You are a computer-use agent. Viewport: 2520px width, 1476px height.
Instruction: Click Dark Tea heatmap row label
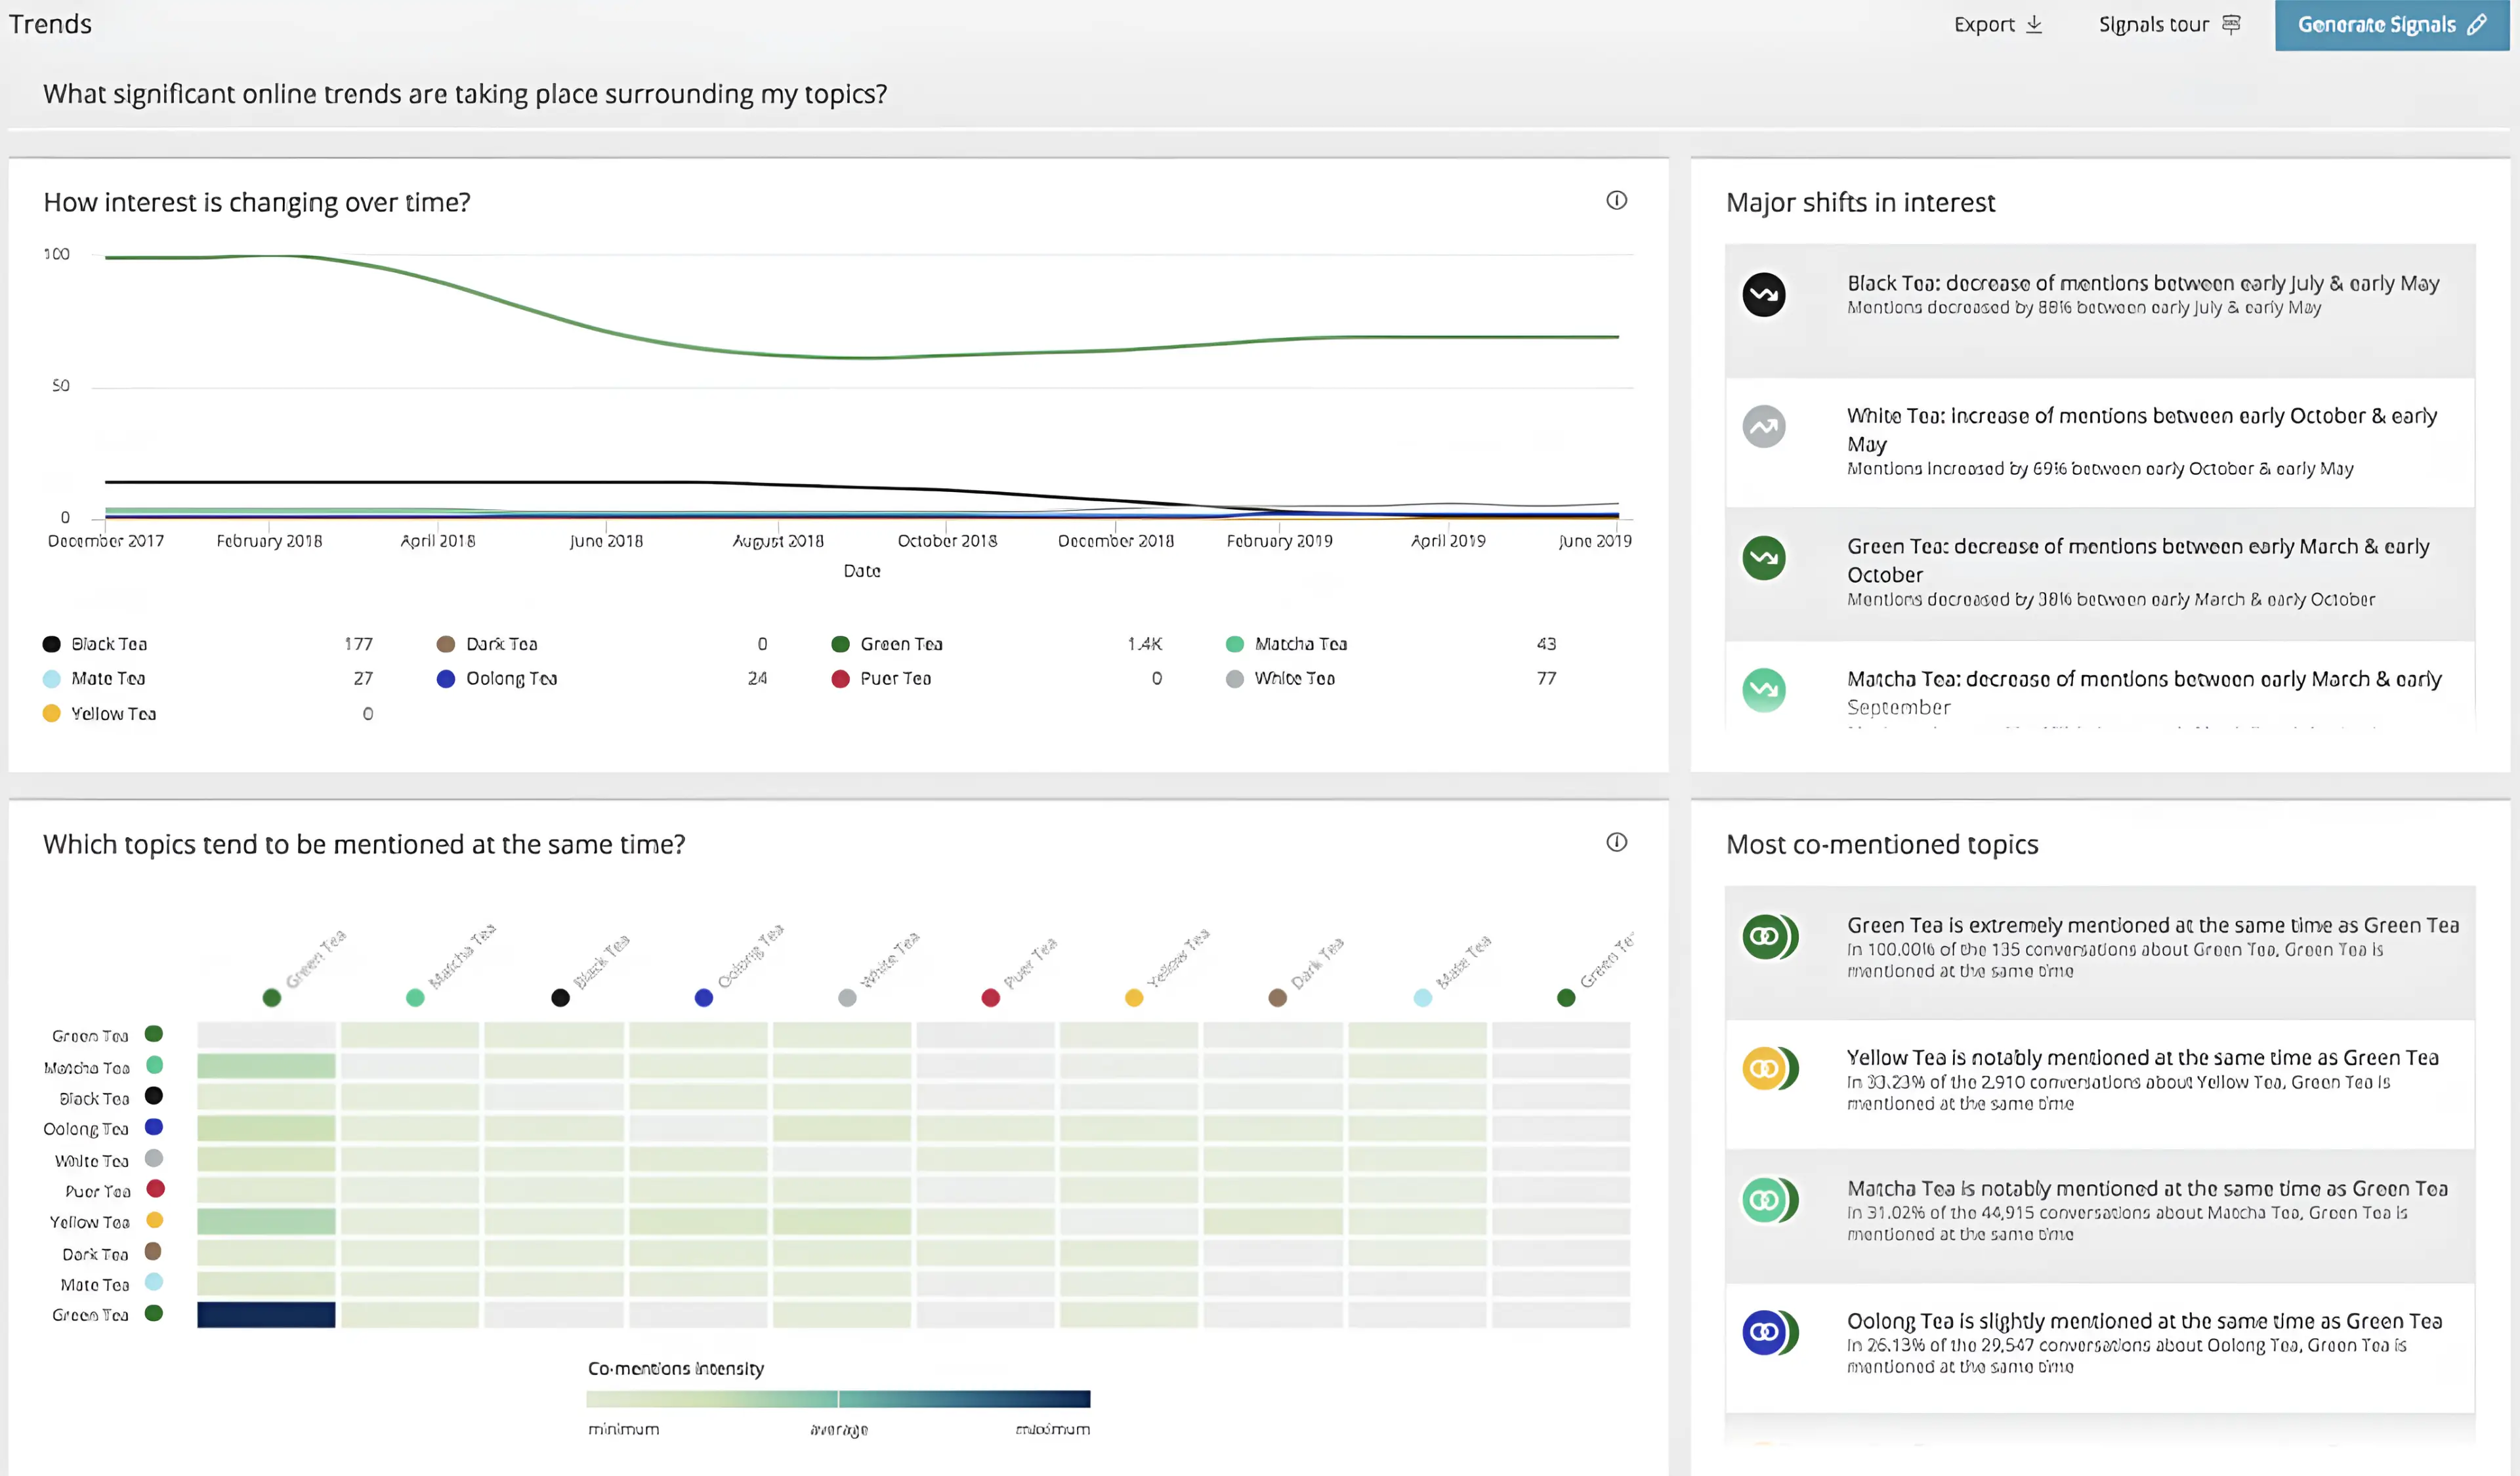pos(95,1254)
